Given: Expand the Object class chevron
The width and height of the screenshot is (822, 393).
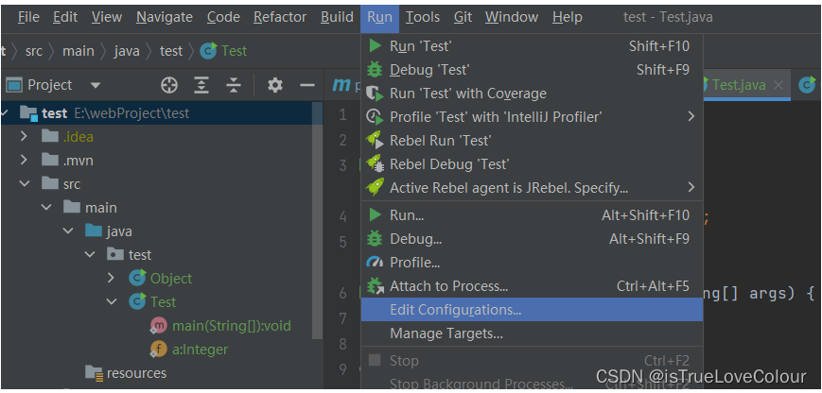Looking at the screenshot, I should [x=111, y=278].
